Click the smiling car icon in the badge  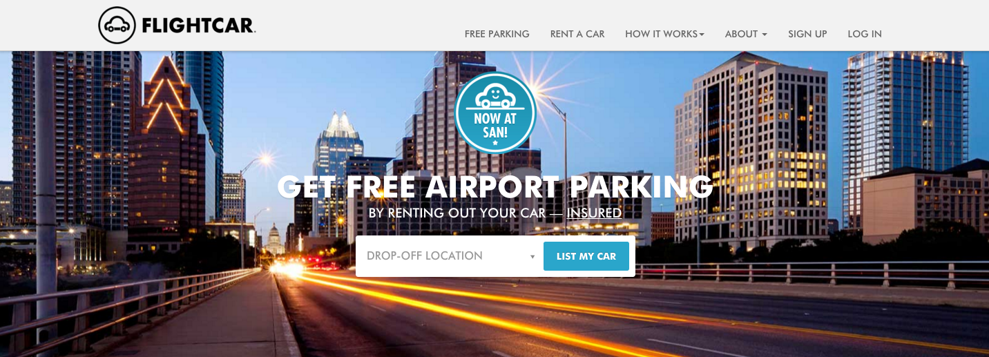[495, 95]
